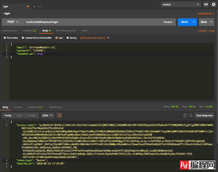Click the request URL input field

92,22
